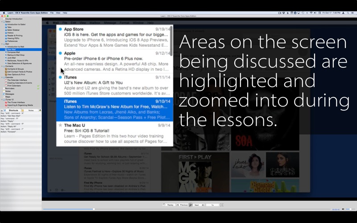Screen dimensions: 357x223
Task: Click the calendar icon beside The Calendar Interface
Action: coord(6,80)
